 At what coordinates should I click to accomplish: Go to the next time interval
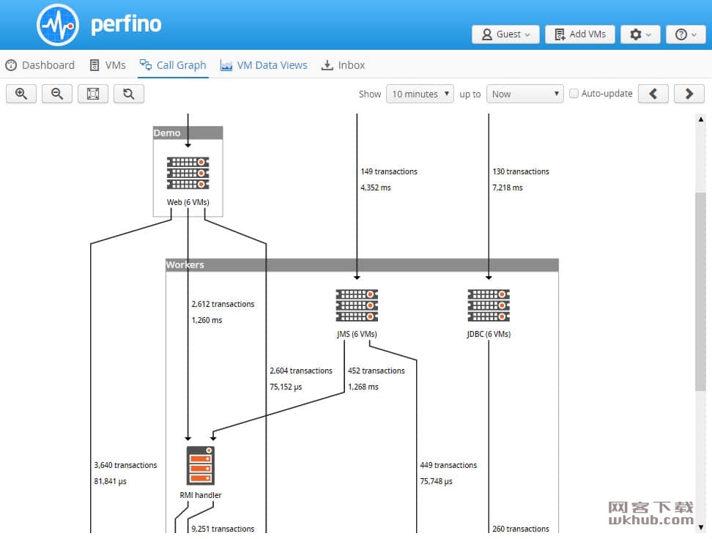(689, 94)
